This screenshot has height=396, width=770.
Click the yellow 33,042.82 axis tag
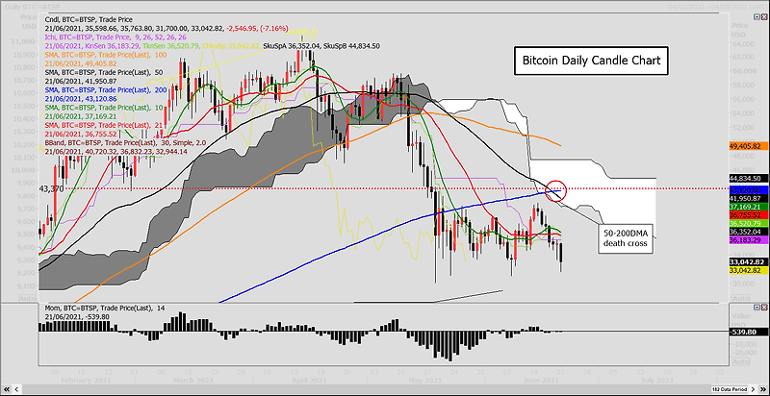pyautogui.click(x=749, y=270)
